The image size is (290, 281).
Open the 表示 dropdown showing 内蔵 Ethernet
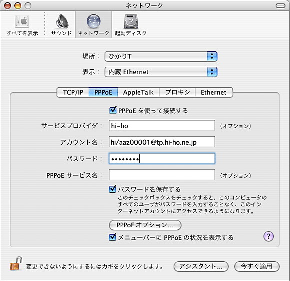(161, 72)
